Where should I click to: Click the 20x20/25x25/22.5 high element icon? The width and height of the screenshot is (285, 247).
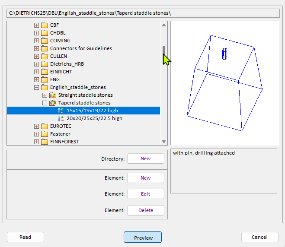pos(61,118)
